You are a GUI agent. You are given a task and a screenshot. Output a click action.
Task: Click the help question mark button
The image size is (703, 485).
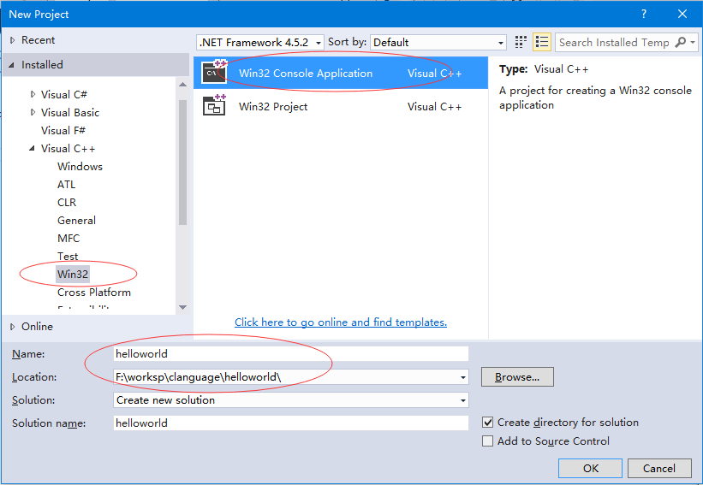pos(644,14)
